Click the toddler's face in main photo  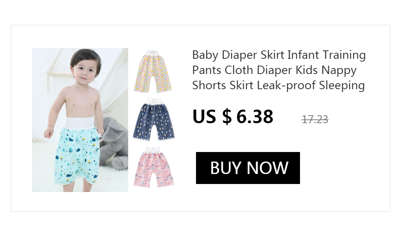pyautogui.click(x=85, y=72)
